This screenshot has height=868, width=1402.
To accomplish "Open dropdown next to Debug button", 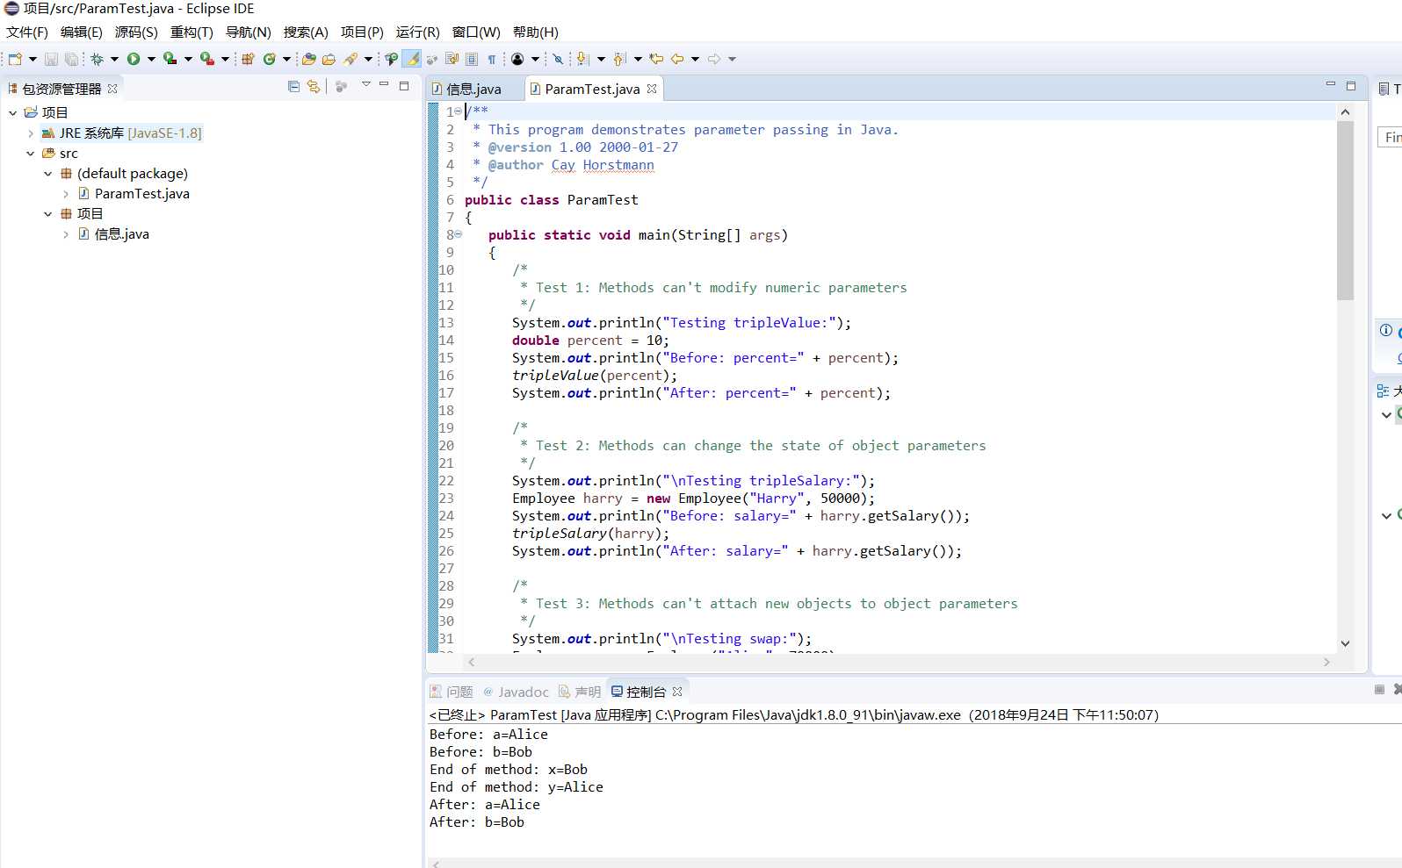I will click(x=114, y=59).
